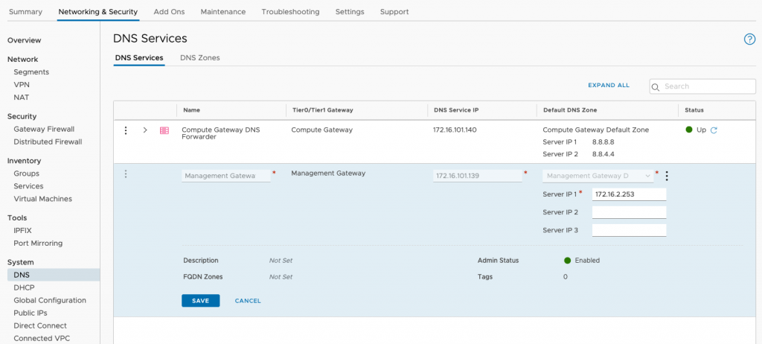Open Port Mirroring under Tools
This screenshot has height=344, width=762.
tap(38, 243)
